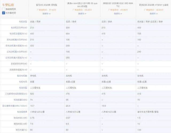Select the 电机布局 row label
Screen dimensions: 171x133
(23, 82)
